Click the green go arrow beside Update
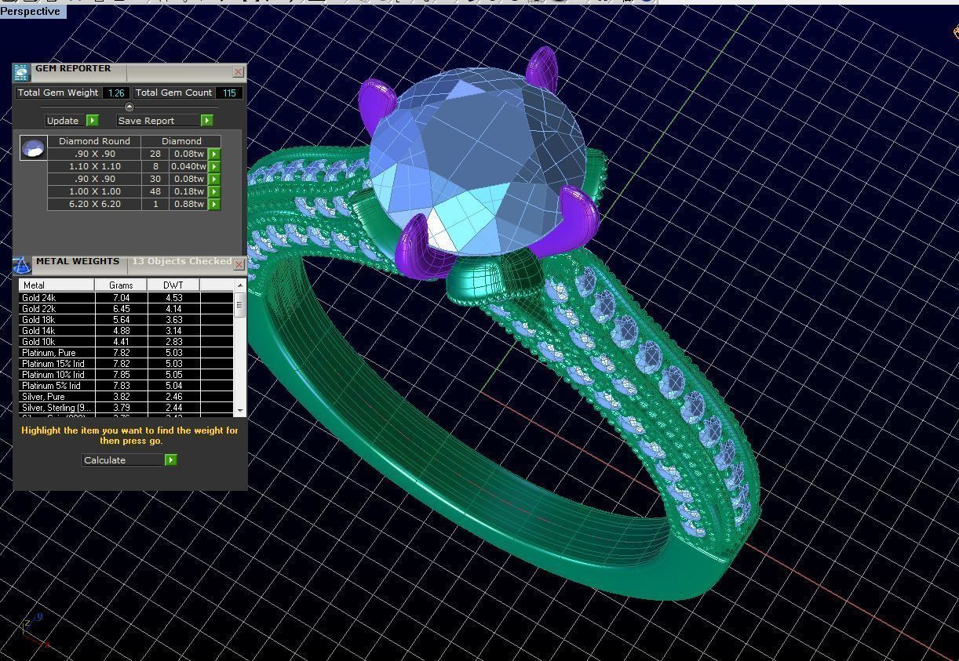Viewport: 959px width, 661px height. coord(93,121)
